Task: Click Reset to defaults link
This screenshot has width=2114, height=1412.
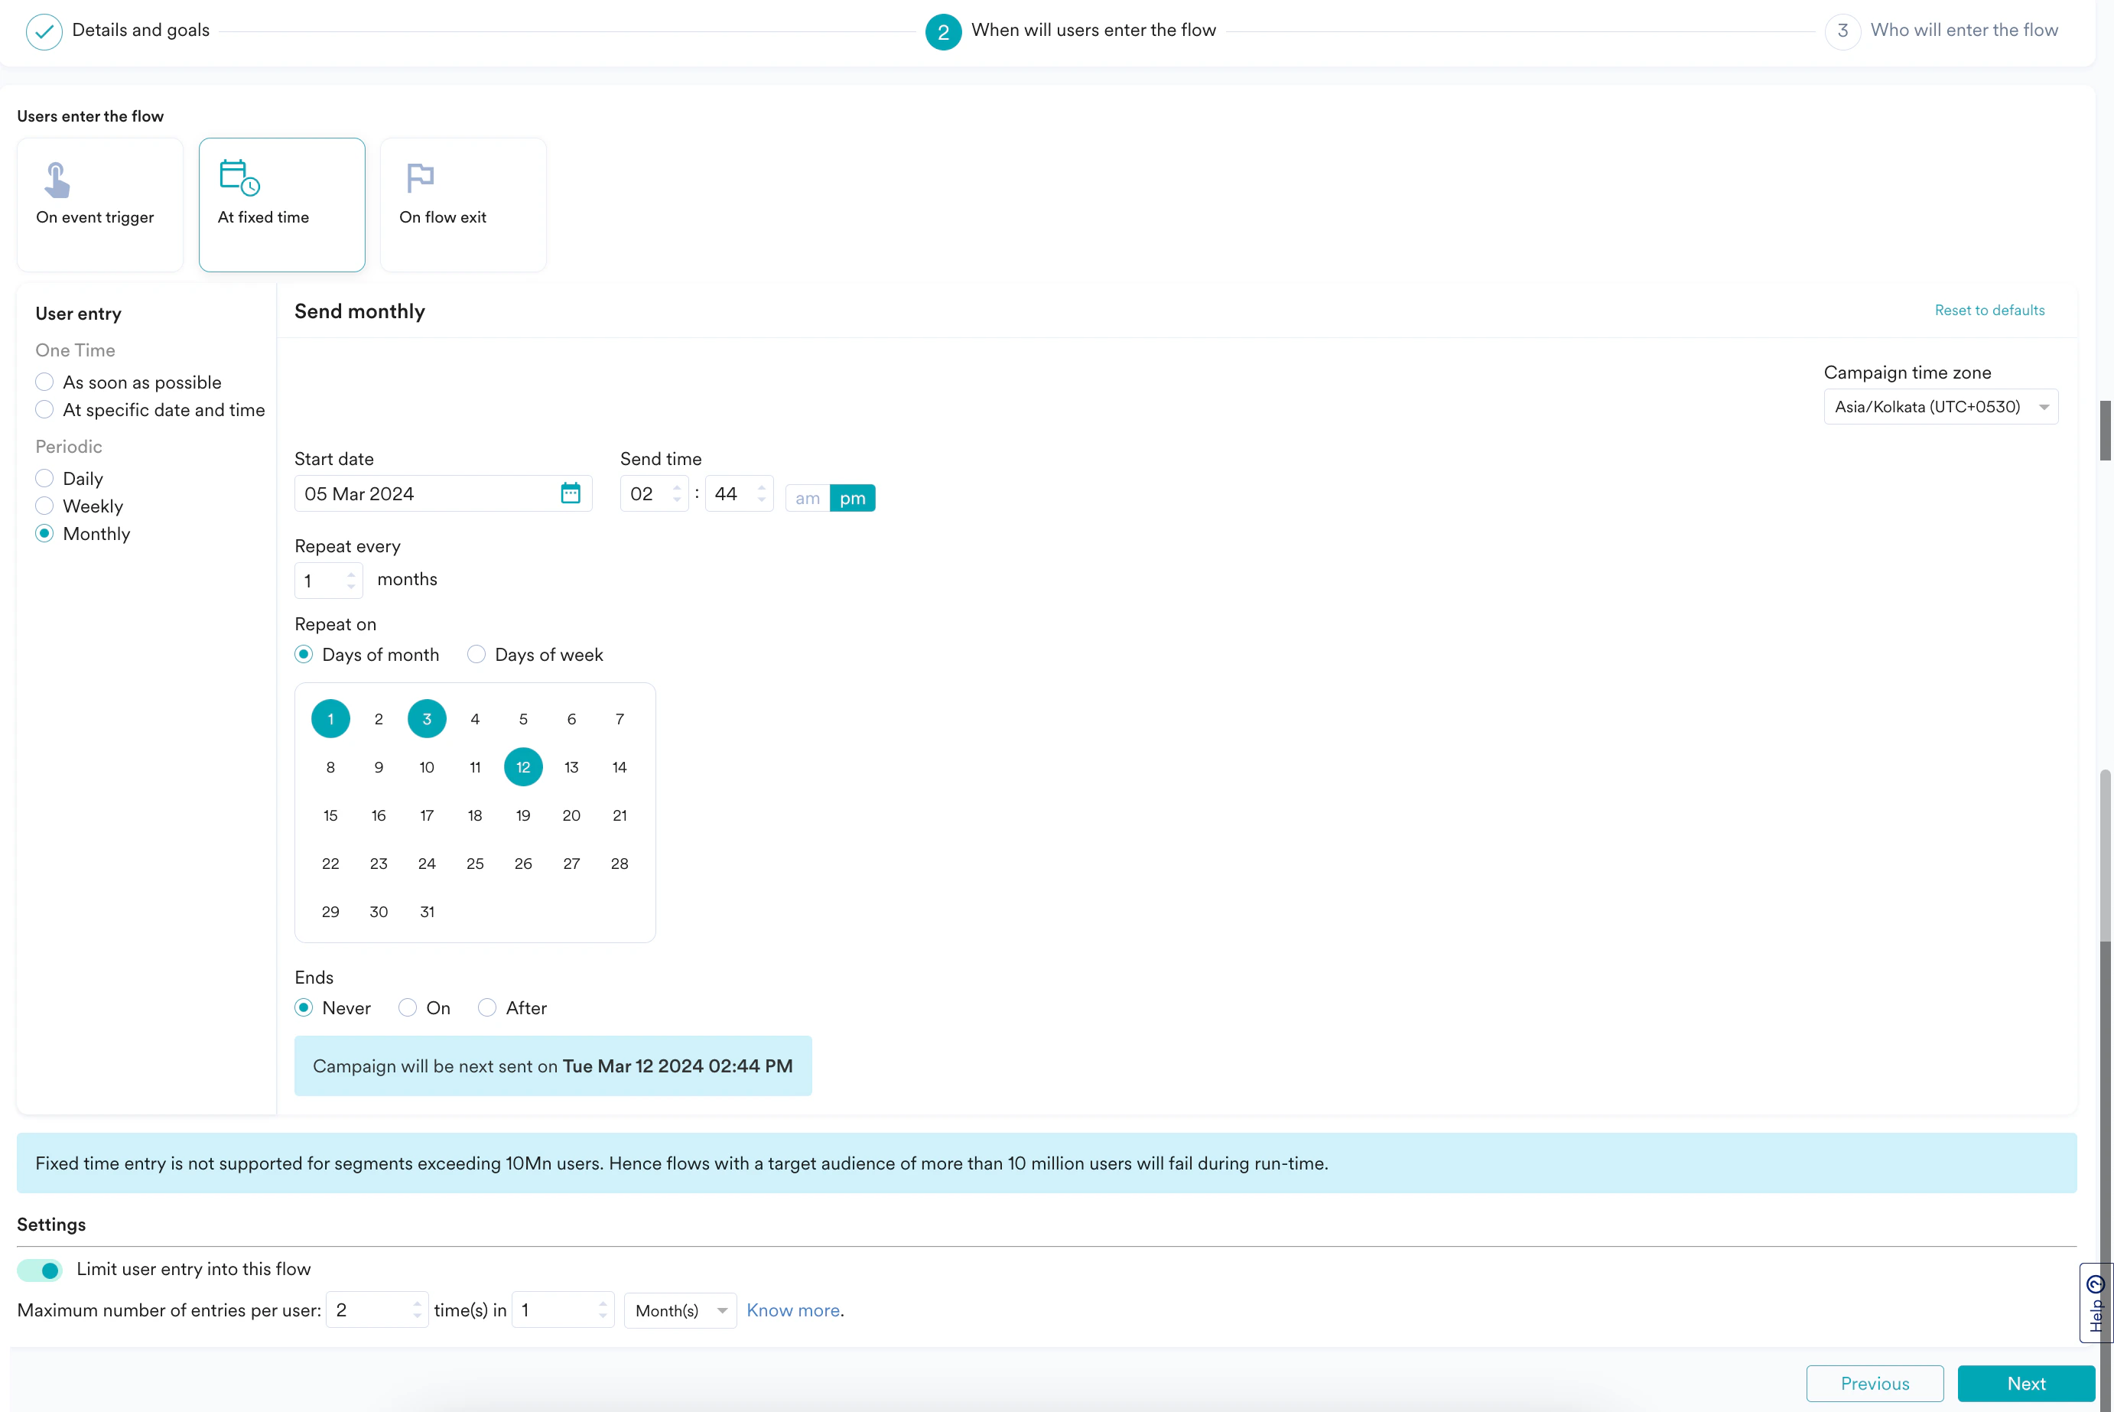Action: [1989, 311]
